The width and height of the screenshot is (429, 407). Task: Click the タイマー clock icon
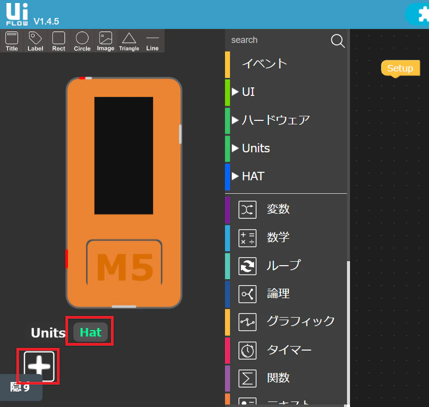[x=247, y=351]
